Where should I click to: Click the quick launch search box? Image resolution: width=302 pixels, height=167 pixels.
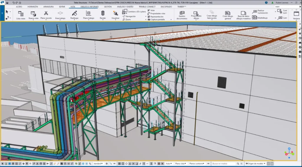click(286, 6)
